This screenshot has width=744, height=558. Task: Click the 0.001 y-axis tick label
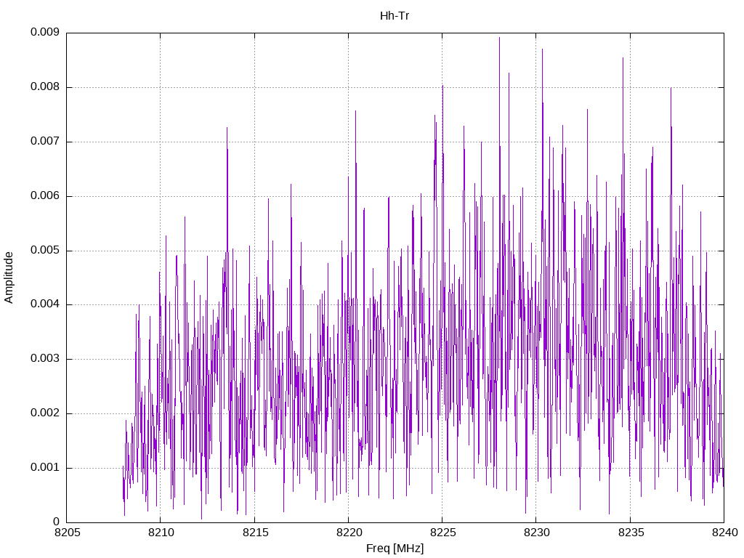(45, 468)
